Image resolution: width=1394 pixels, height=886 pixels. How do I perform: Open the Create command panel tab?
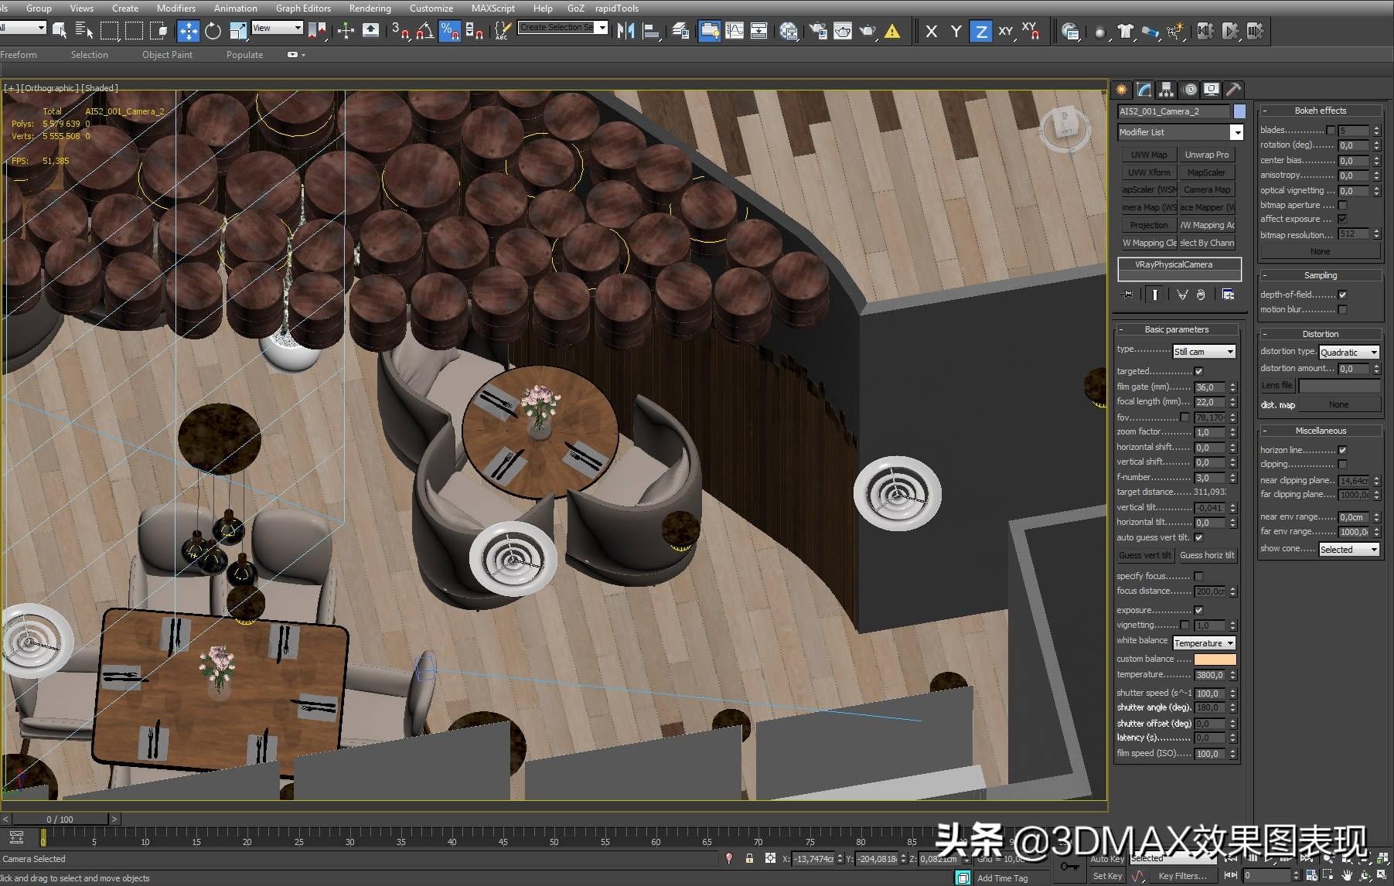tap(1122, 90)
